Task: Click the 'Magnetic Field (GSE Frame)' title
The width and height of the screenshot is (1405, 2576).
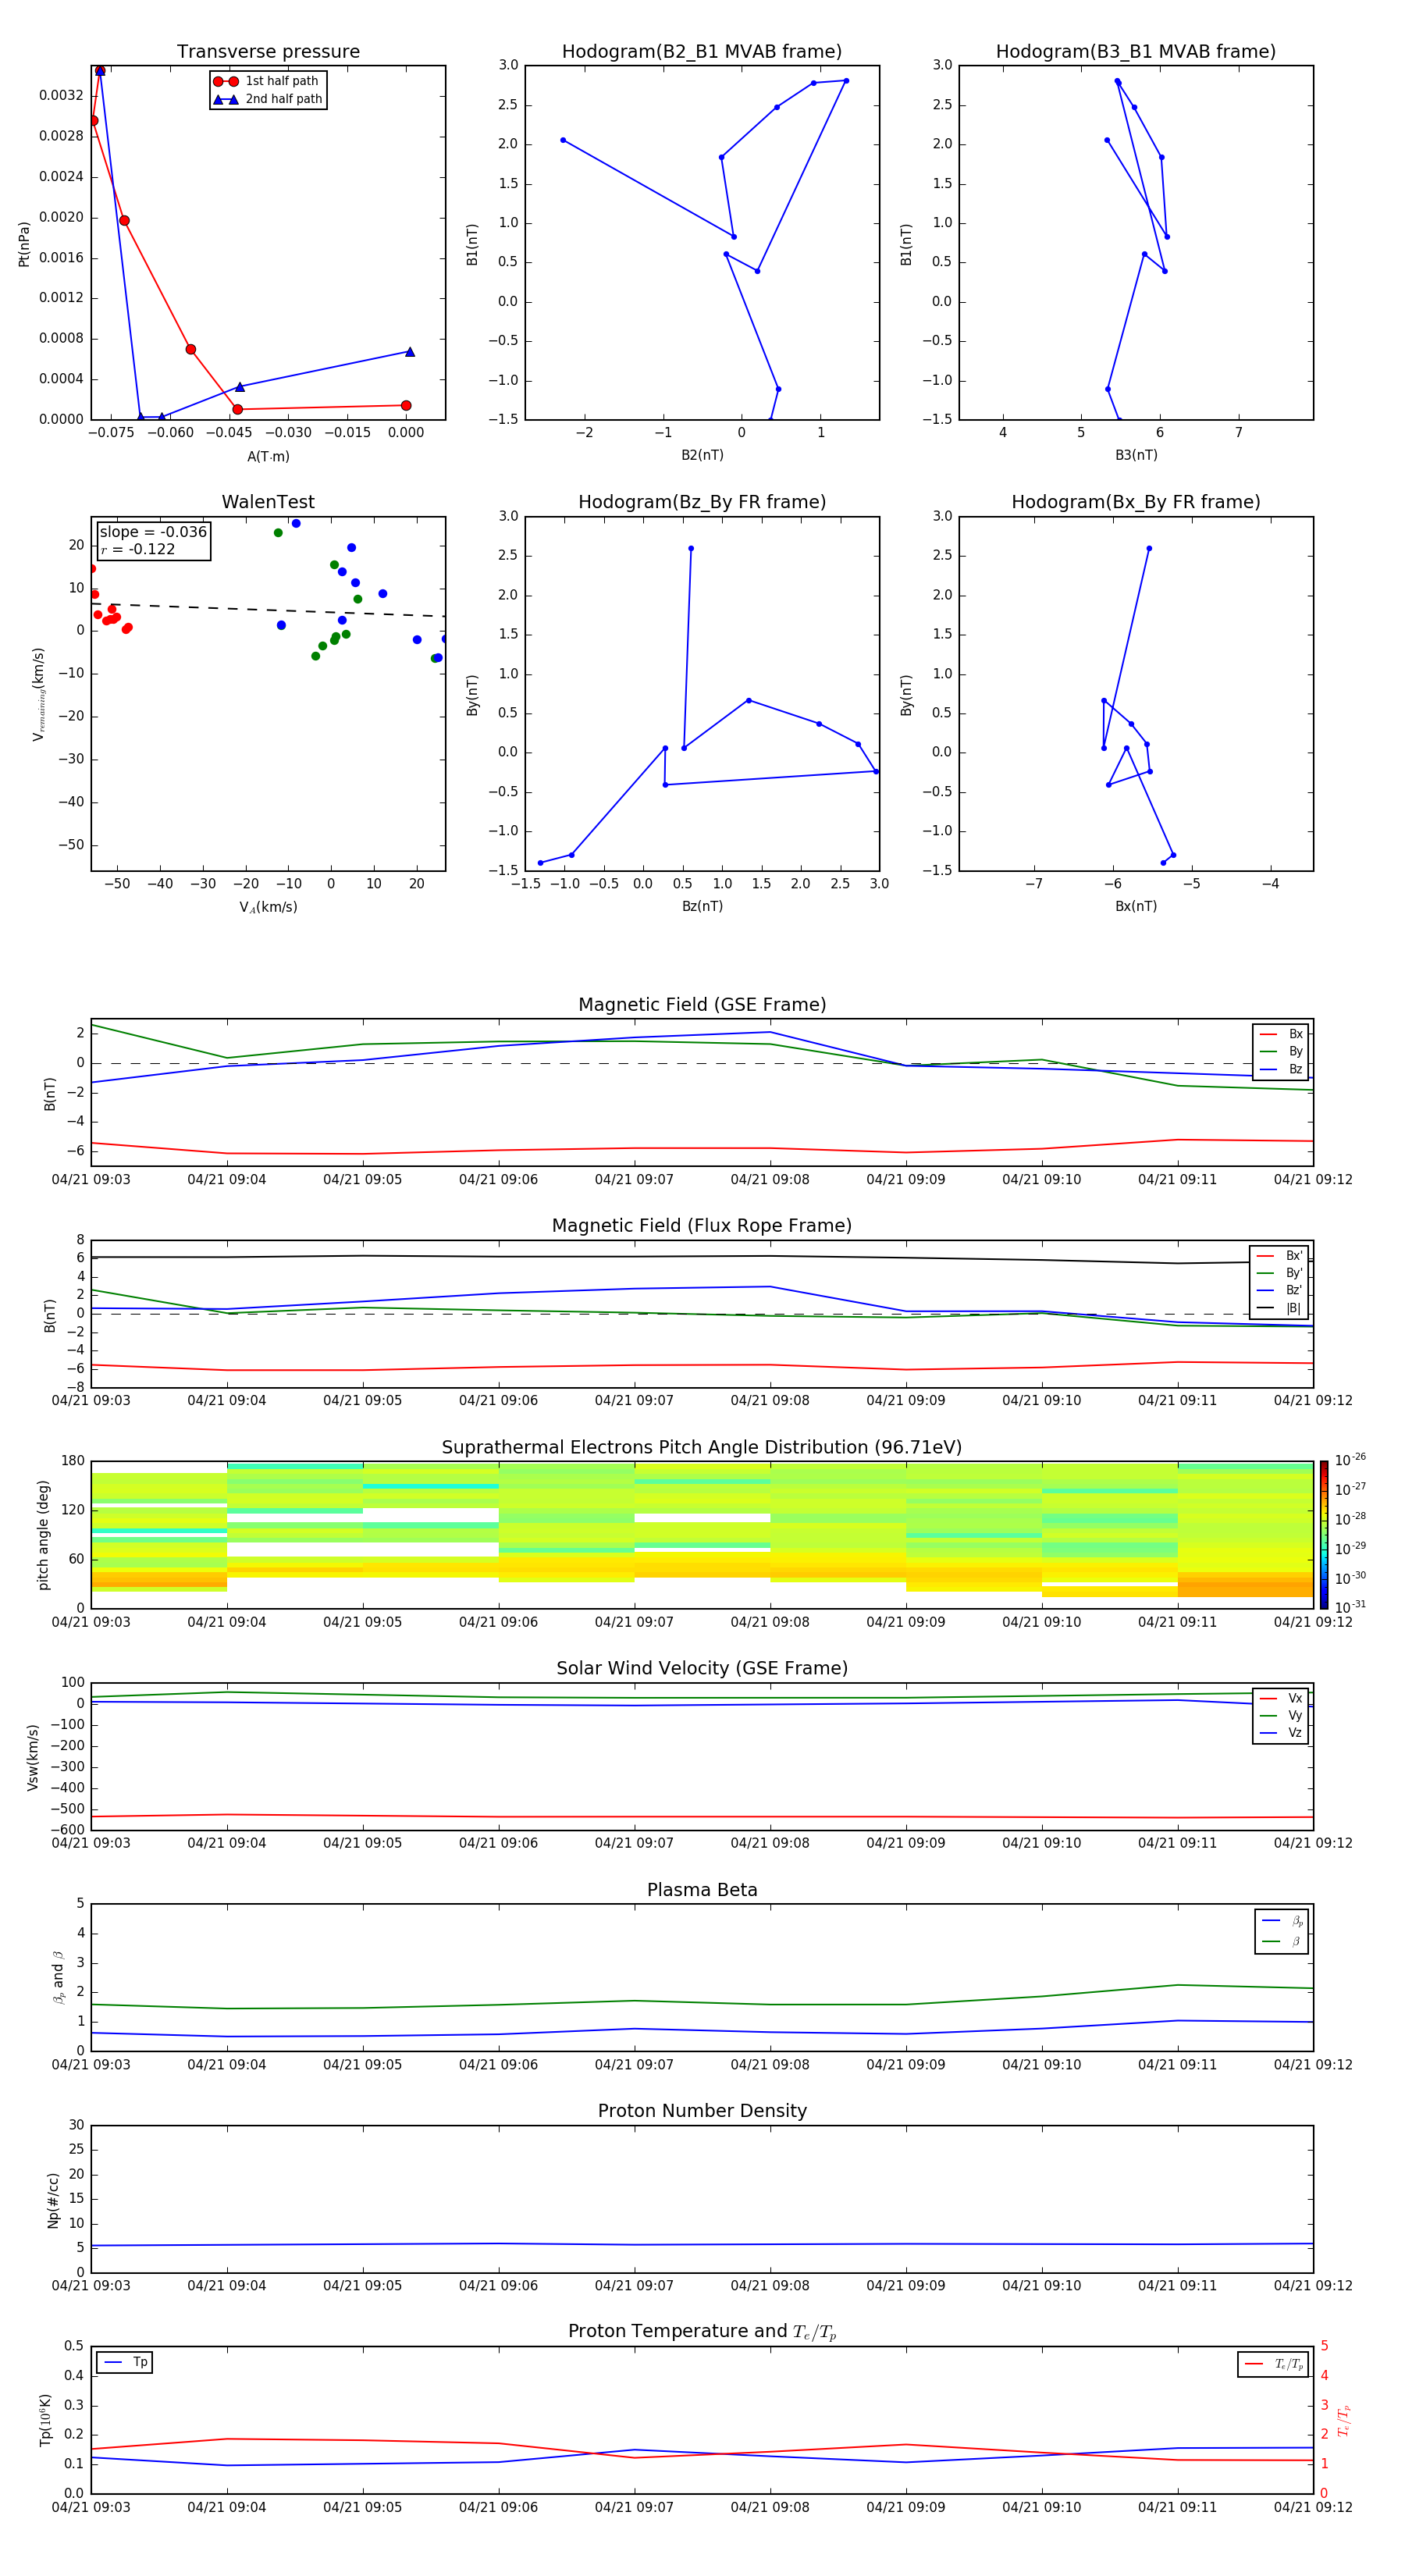Action: point(702,1005)
